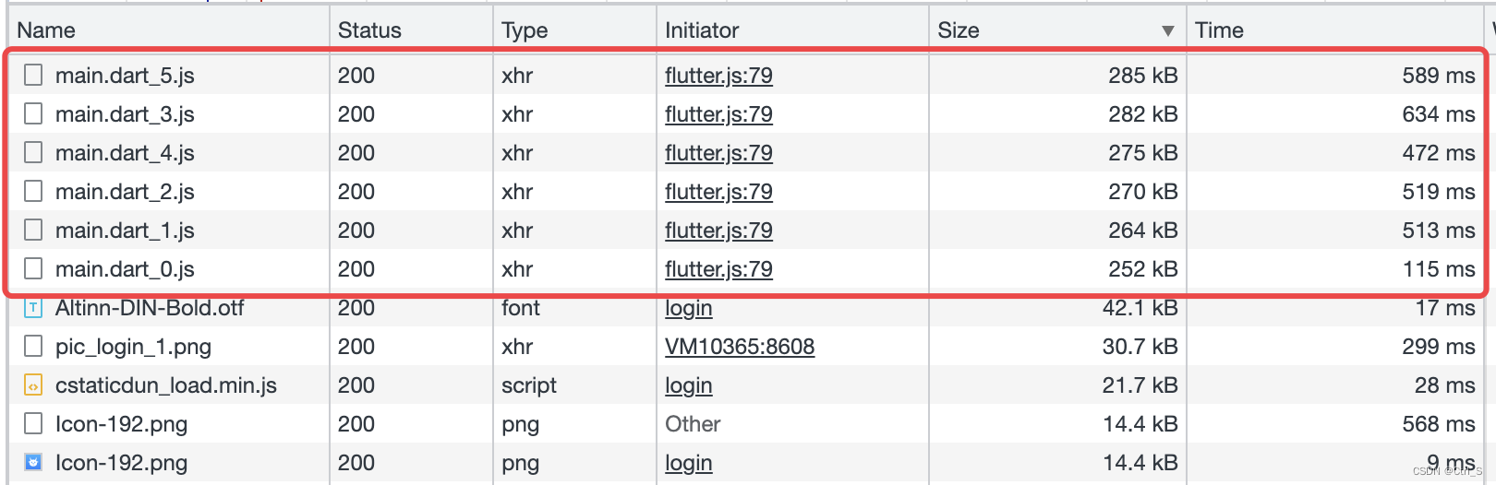
Task: Click the file icon beside main.dart_1.js
Action: click(x=33, y=230)
